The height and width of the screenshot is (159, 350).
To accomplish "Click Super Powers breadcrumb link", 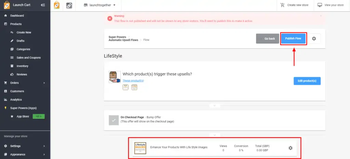I will (x=117, y=37).
